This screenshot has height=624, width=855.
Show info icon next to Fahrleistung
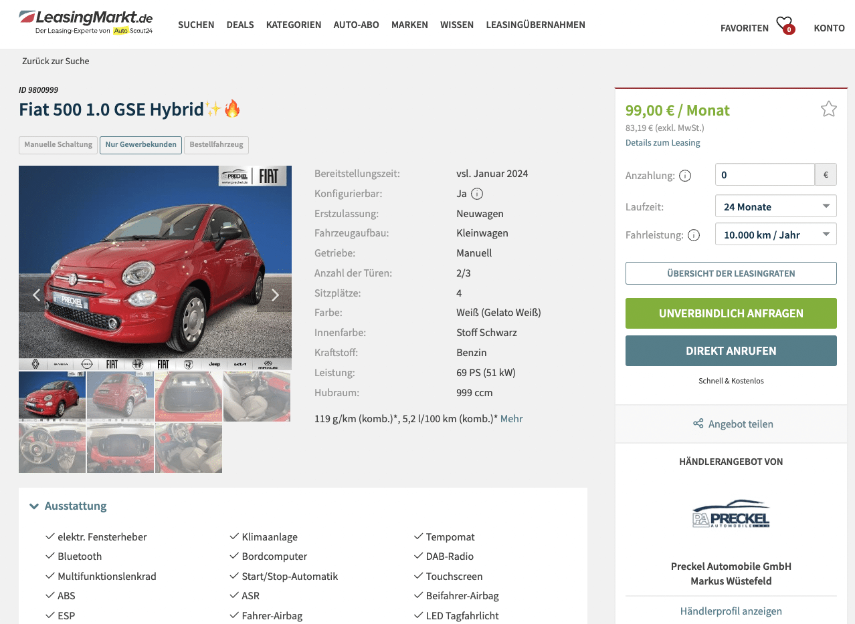[694, 235]
